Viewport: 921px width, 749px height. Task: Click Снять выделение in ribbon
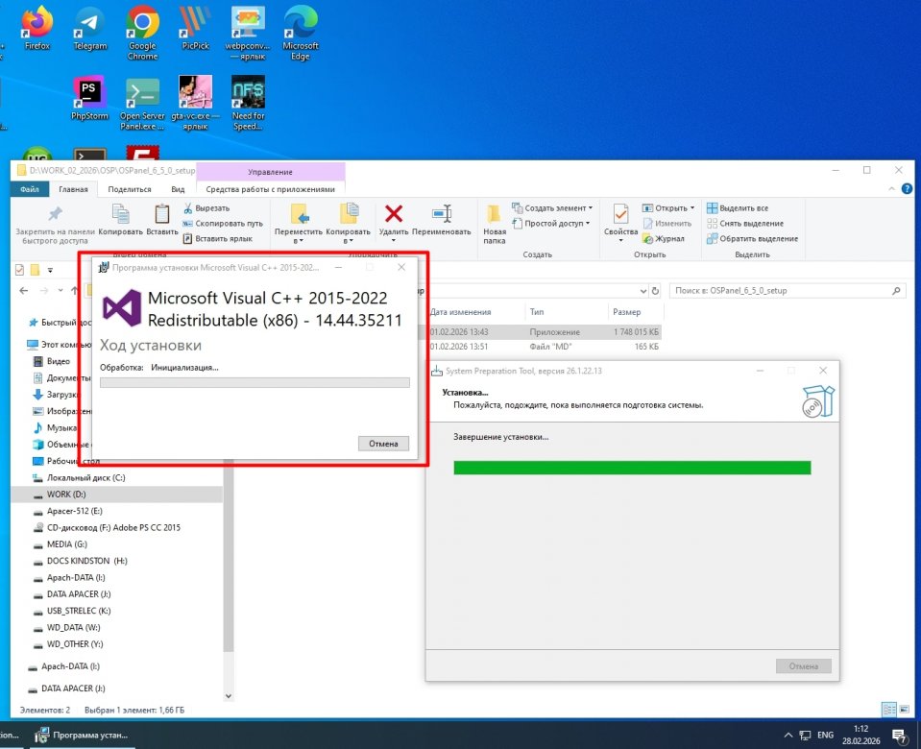point(745,223)
